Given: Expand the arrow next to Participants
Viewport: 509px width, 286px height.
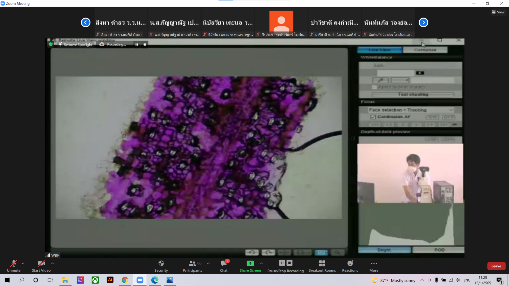Looking at the screenshot, I should tap(208, 263).
